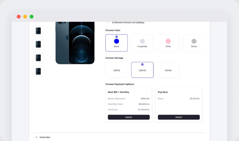The height and width of the screenshot is (141, 239).
Task: Choose 512GB storage option
Action: click(168, 70)
